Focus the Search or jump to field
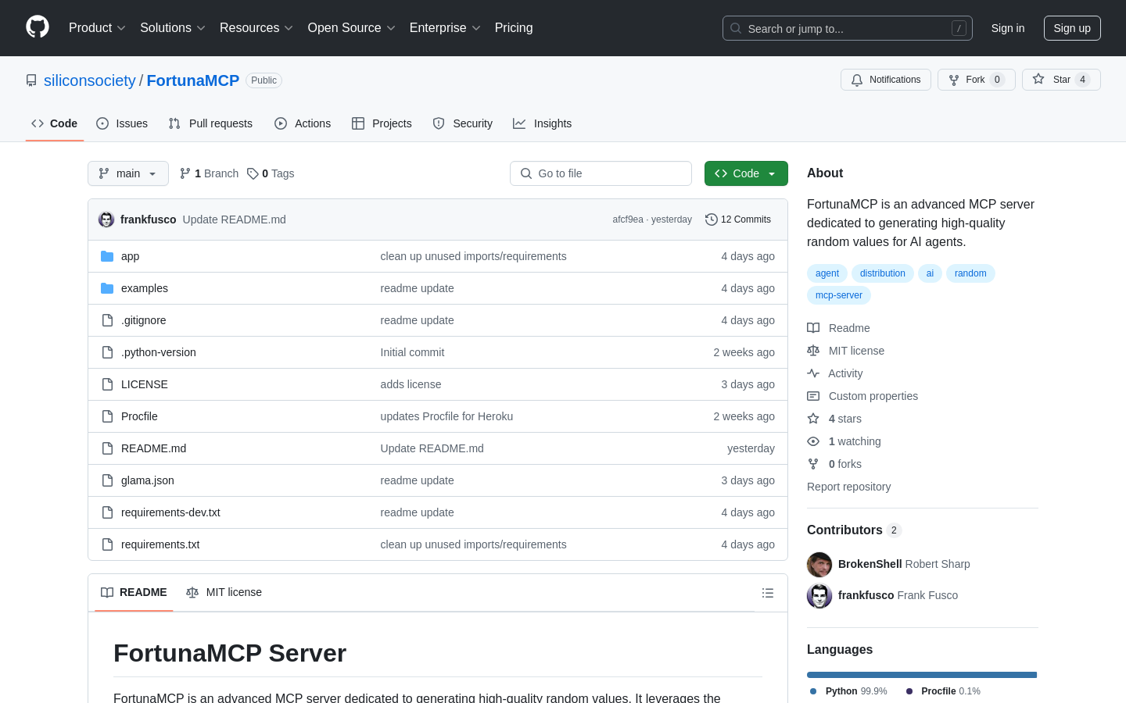Screen dimensions: 1126x703 848,28
